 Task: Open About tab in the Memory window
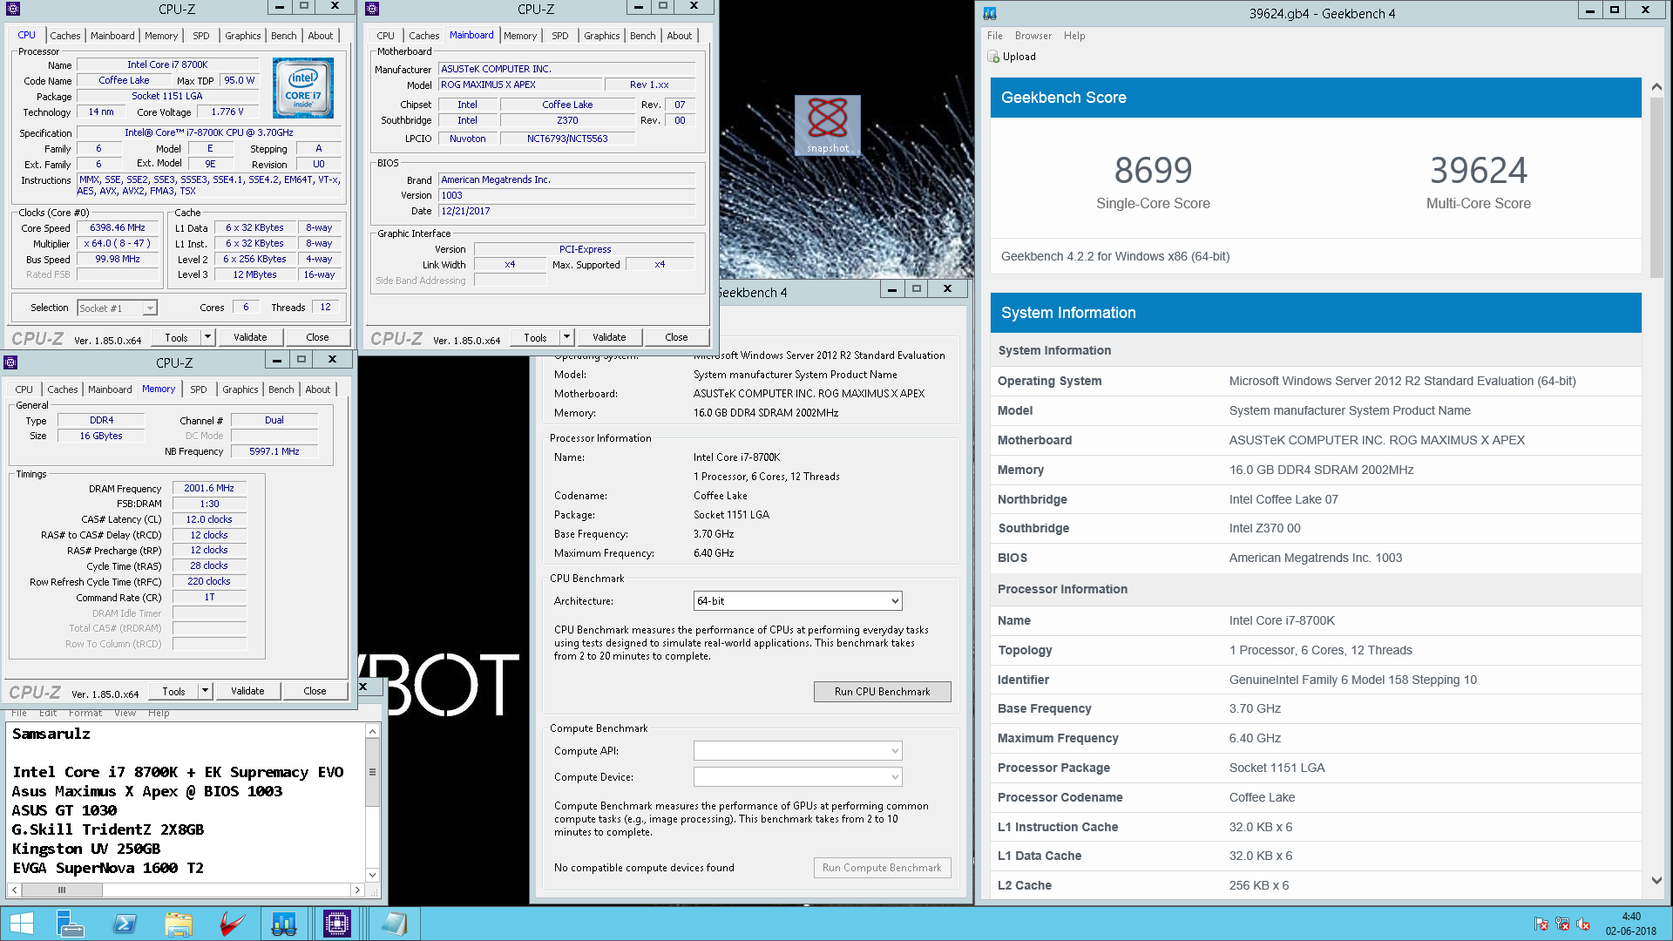318,389
